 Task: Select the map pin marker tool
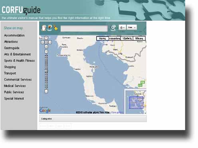point(49,28)
